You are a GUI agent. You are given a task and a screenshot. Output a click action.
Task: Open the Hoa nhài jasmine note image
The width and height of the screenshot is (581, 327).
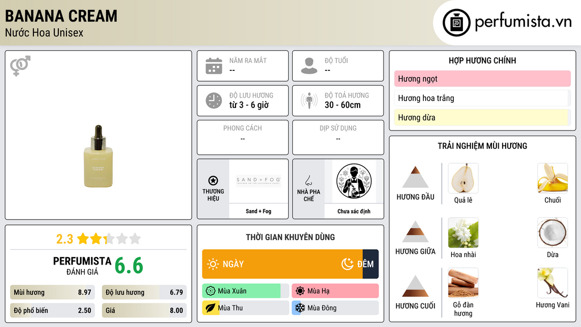click(463, 233)
